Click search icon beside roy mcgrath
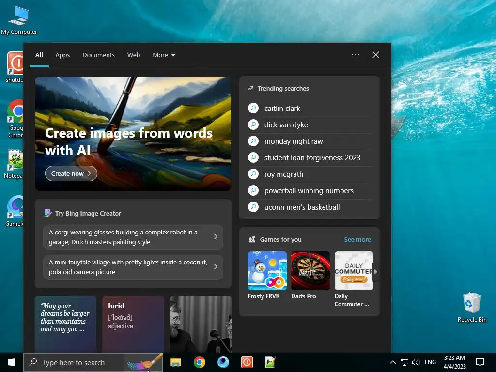The width and height of the screenshot is (496, 372). pos(253,174)
